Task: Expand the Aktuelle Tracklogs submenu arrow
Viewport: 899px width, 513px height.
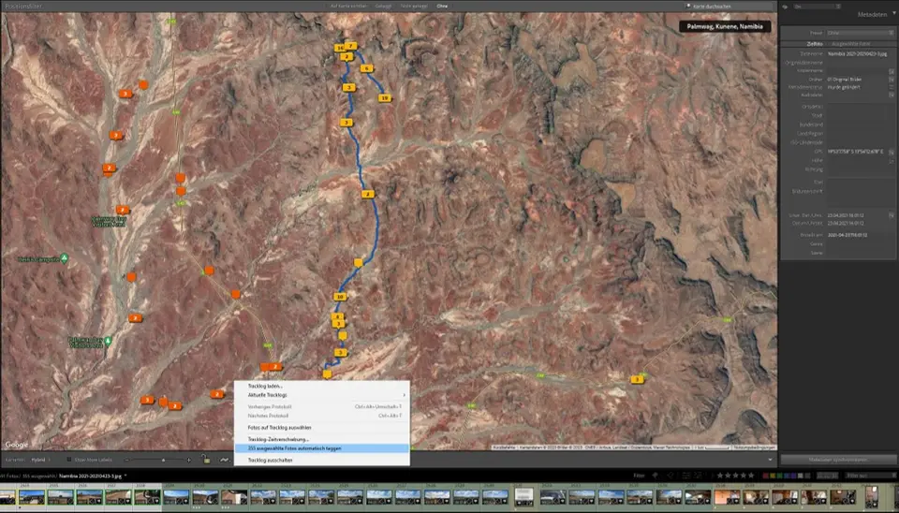Action: (x=405, y=395)
